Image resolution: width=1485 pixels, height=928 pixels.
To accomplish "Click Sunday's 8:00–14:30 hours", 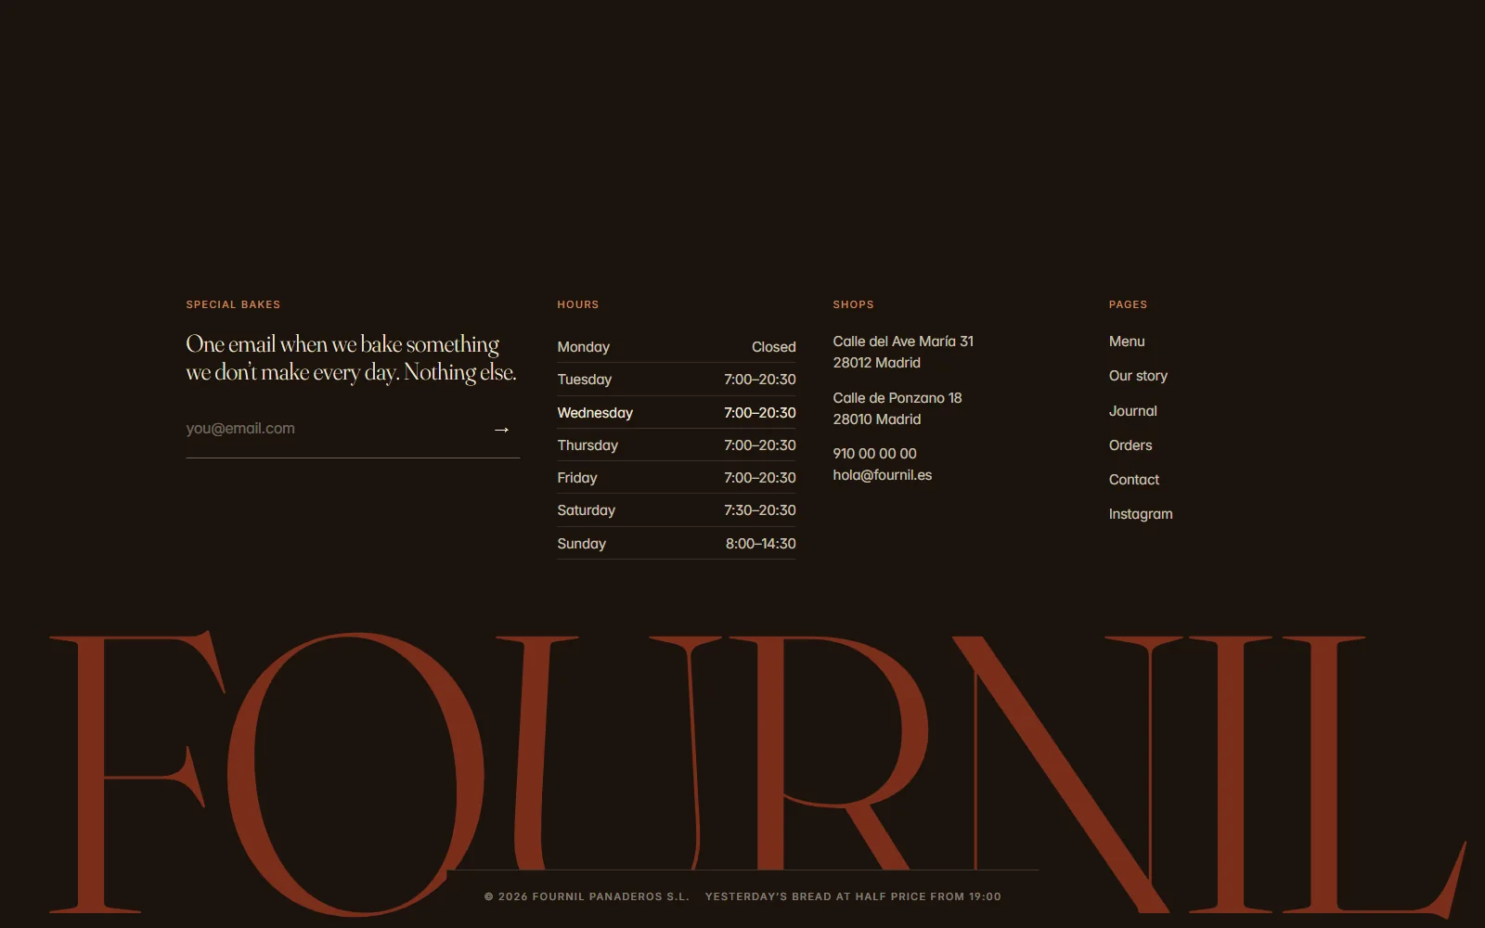I will tap(761, 544).
